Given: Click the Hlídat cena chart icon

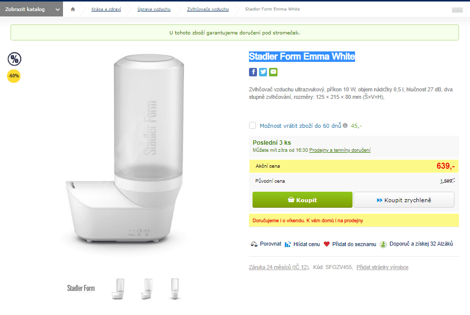Looking at the screenshot, I should point(287,244).
